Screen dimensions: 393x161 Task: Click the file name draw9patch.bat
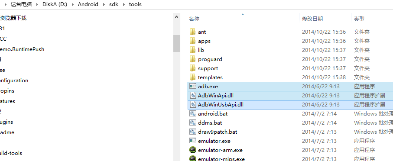218,132
